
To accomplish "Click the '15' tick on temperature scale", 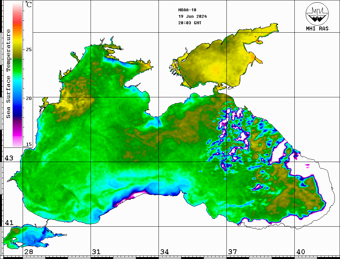I will point(28,144).
